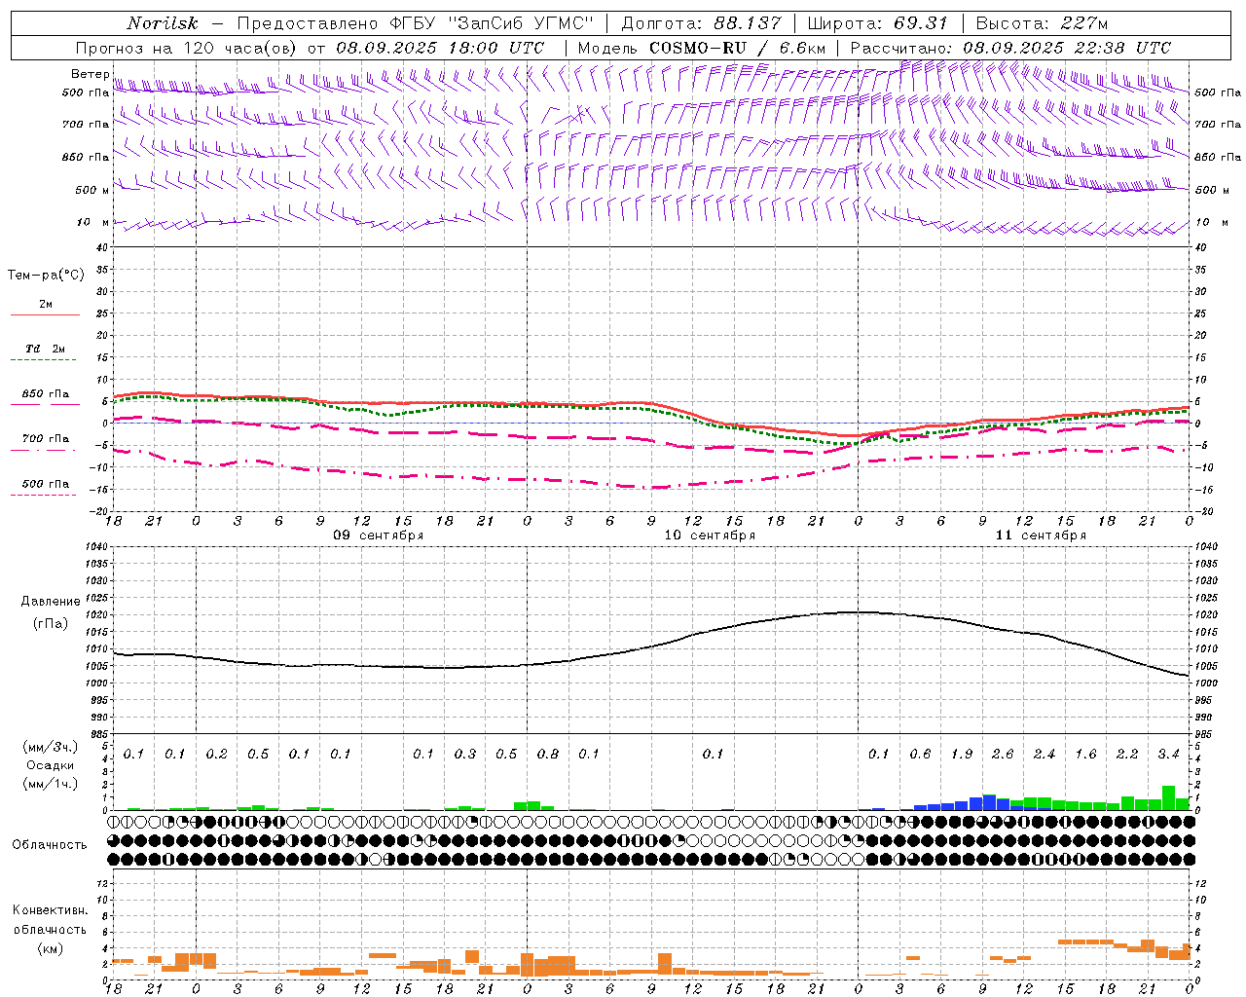Image resolution: width=1246 pixels, height=997 pixels.
Task: Click the precipitation value '2.6'
Action: click(x=1003, y=755)
